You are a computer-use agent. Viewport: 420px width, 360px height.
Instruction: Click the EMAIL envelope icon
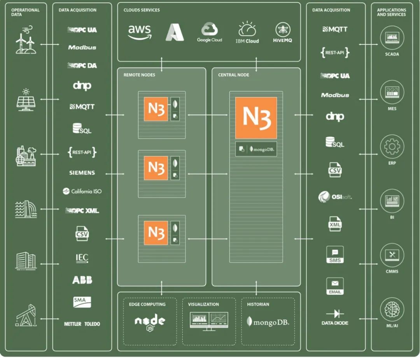[335, 286]
